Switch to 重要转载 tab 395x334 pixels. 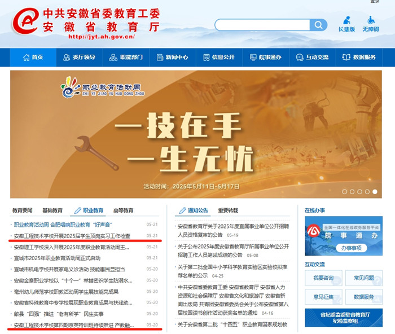(x=229, y=210)
